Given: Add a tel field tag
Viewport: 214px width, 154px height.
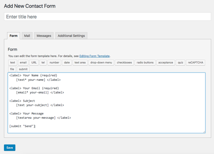Looking at the screenshot, I should coord(43,63).
